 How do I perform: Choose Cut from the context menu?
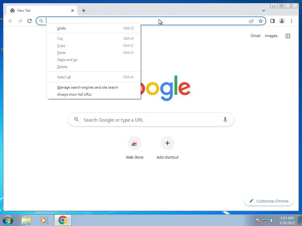point(93,39)
